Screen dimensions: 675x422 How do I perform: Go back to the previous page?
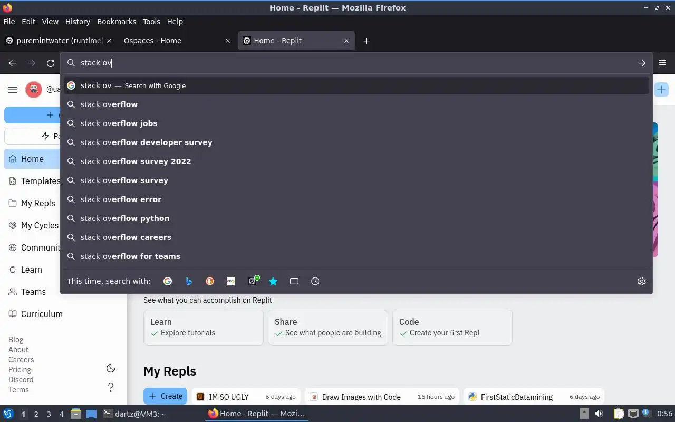(x=13, y=63)
